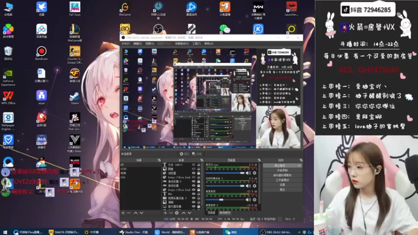Viewport: 418px width, 235px height.
Task: Open OBS 设置 from controls panel
Action: coord(282,185)
